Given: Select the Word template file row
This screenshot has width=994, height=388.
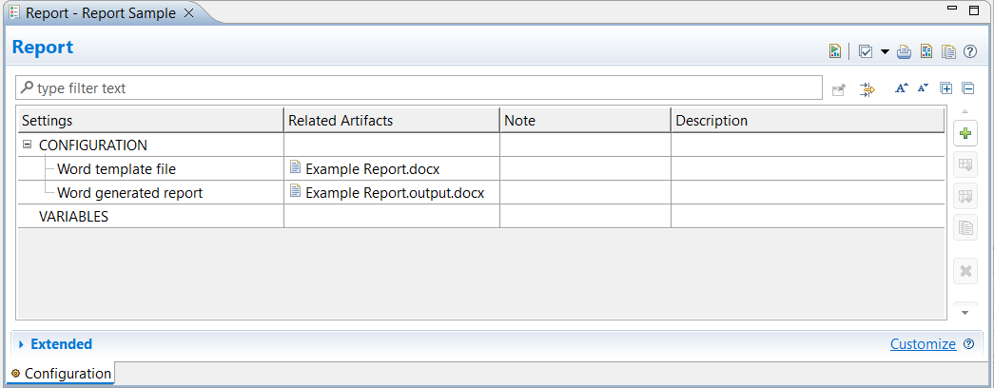Looking at the screenshot, I should (116, 169).
